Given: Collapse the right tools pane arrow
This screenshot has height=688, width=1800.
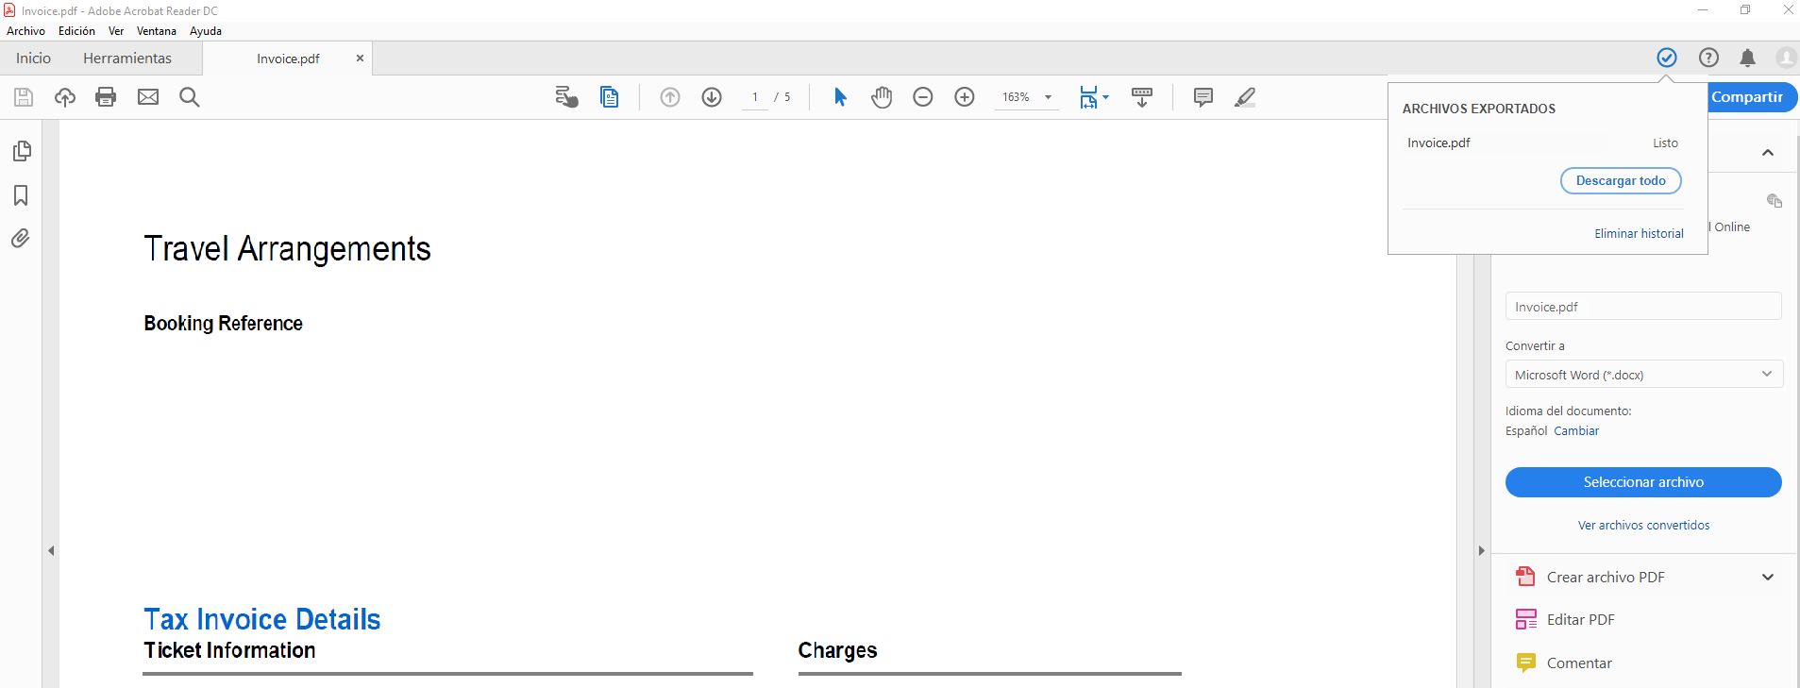Looking at the screenshot, I should 1481,550.
